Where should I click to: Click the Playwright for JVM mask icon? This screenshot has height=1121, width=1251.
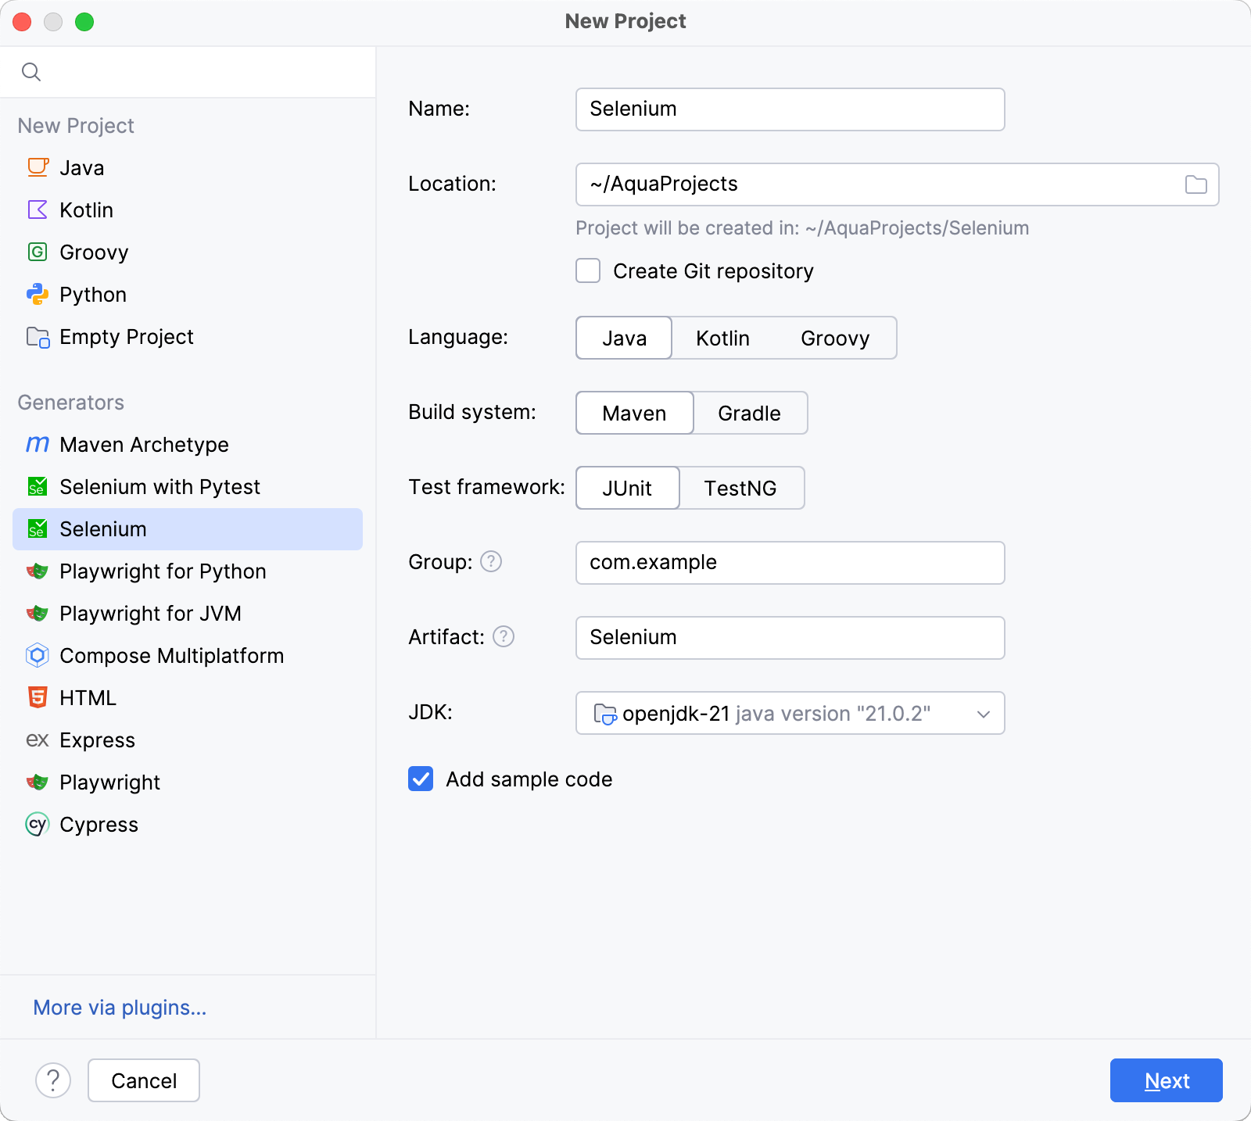38,613
